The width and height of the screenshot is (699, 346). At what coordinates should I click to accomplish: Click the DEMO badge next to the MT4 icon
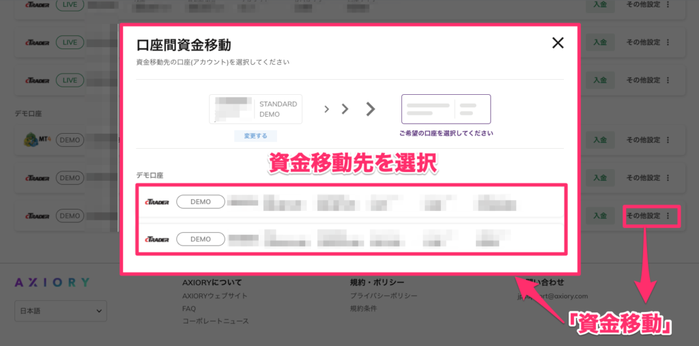(x=70, y=140)
